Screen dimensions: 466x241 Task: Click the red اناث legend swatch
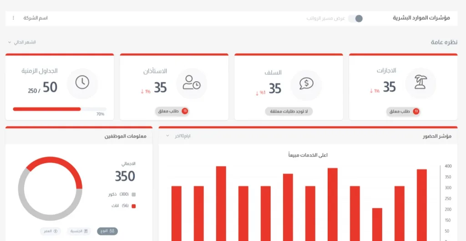click(x=134, y=206)
